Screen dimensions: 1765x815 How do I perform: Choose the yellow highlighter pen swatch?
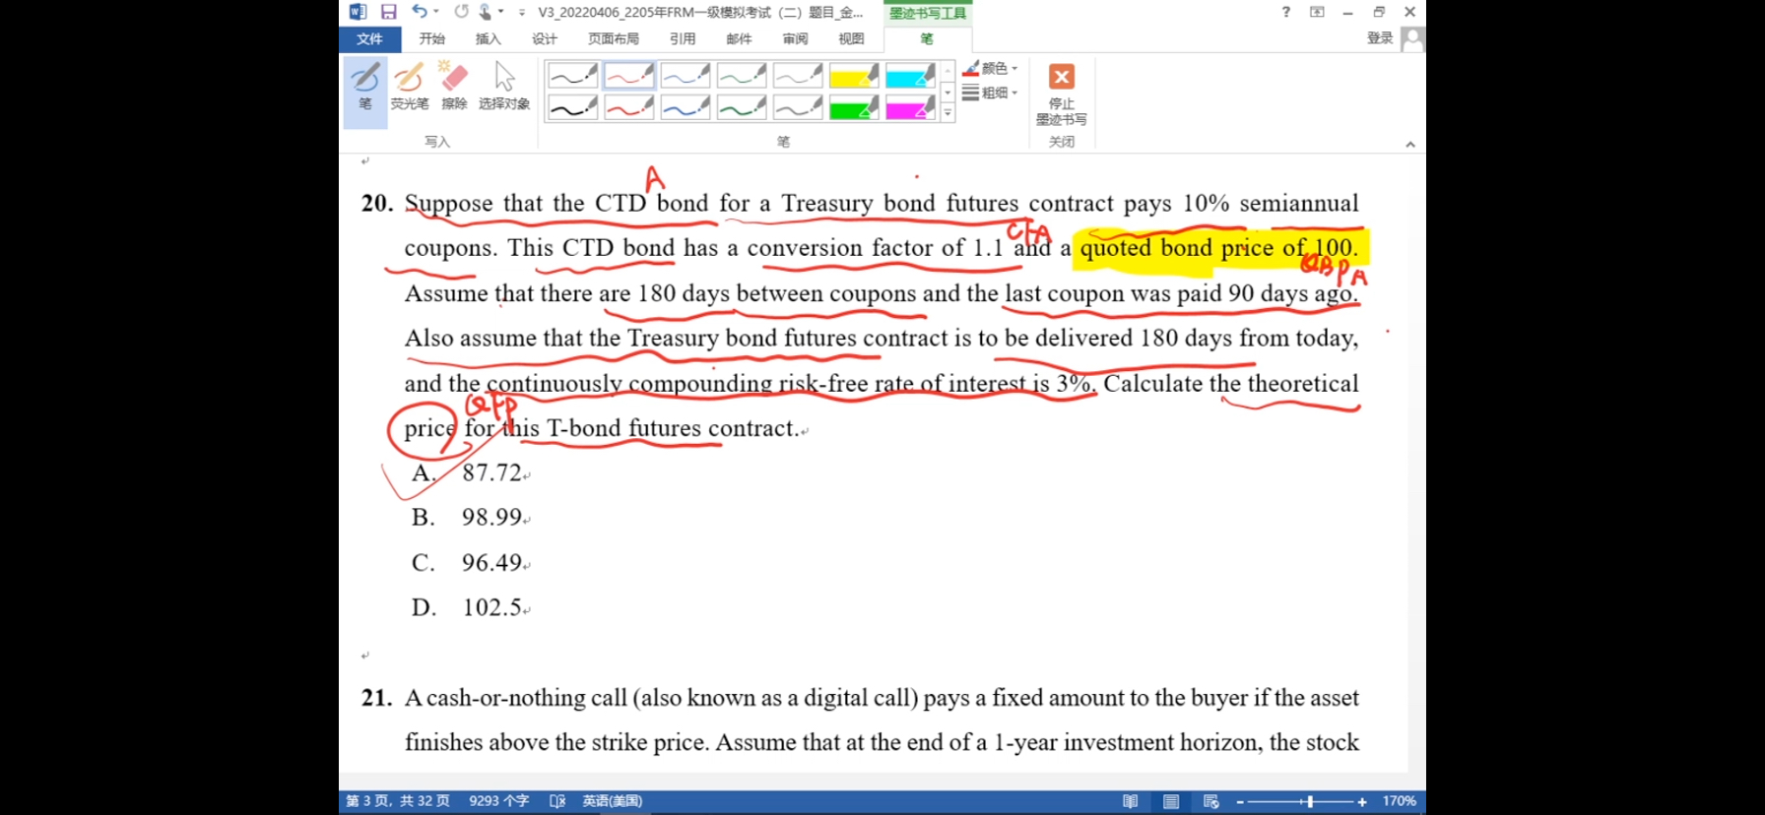[853, 76]
